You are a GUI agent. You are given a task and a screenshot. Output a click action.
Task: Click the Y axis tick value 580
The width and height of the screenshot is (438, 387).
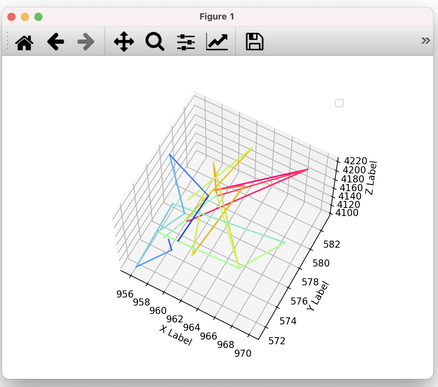(321, 263)
